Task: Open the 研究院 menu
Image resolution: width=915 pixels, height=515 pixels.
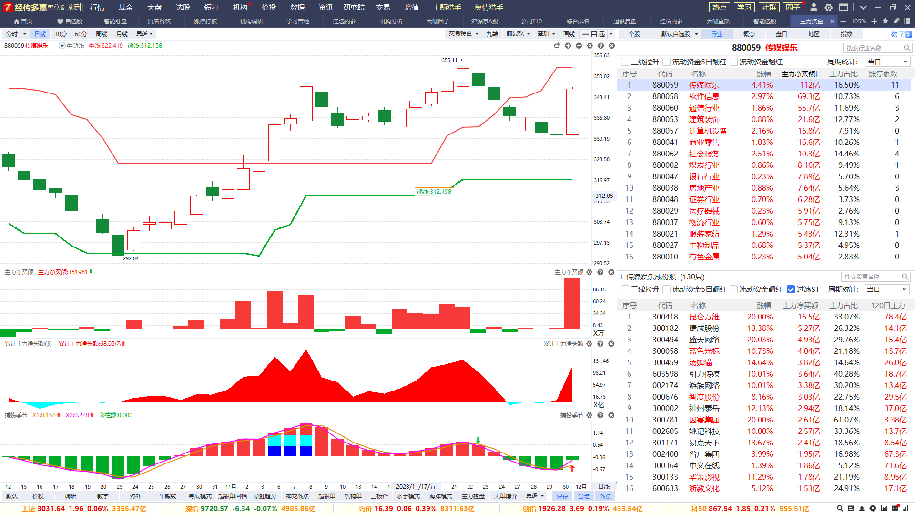Action: click(354, 8)
